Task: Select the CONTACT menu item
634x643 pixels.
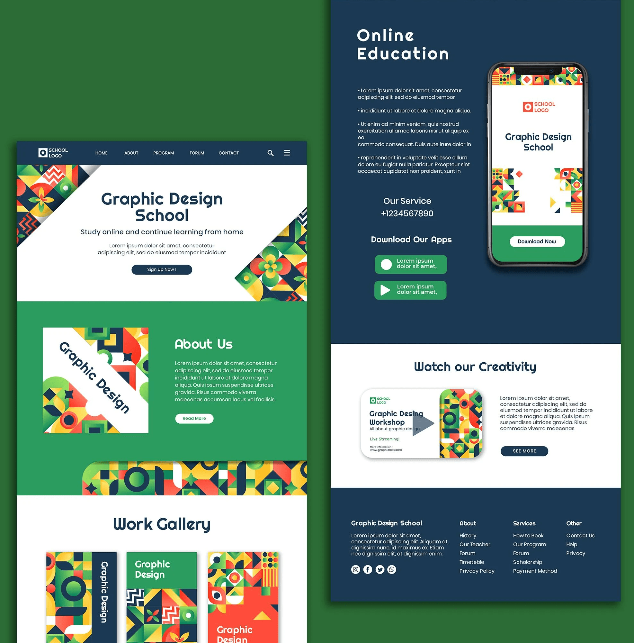Action: [229, 153]
